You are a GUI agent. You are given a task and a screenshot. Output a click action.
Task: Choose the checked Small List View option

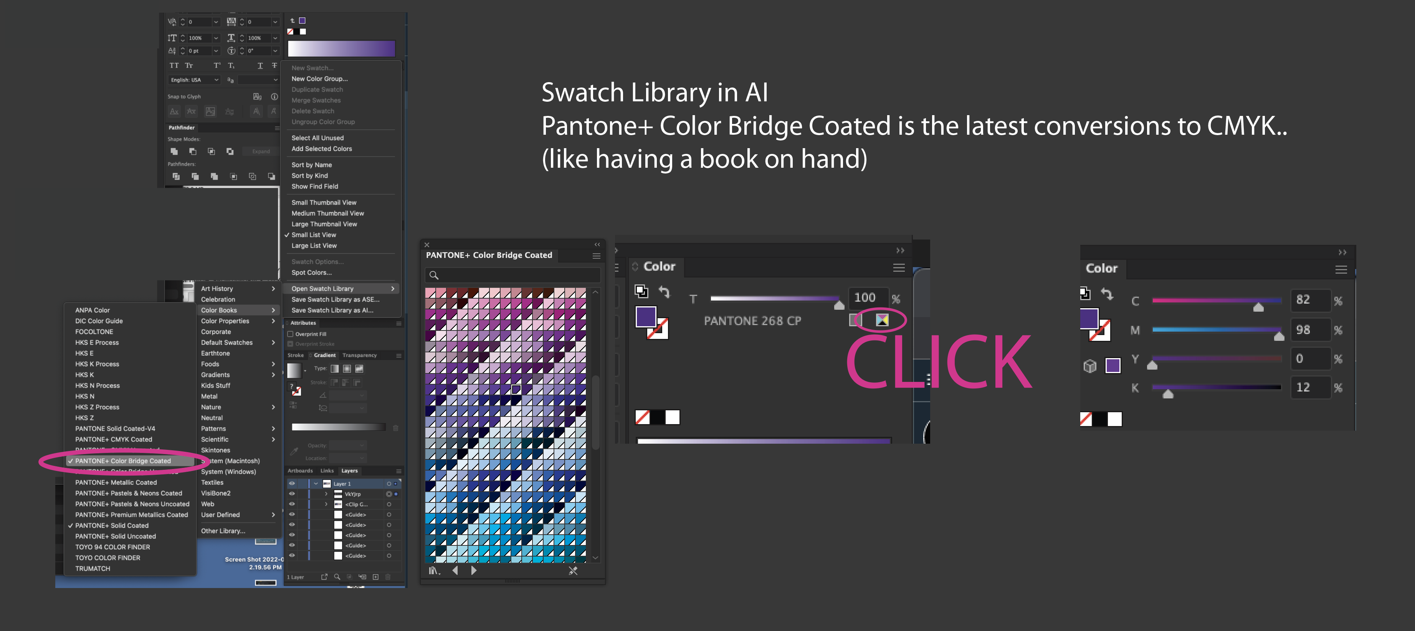click(x=313, y=235)
